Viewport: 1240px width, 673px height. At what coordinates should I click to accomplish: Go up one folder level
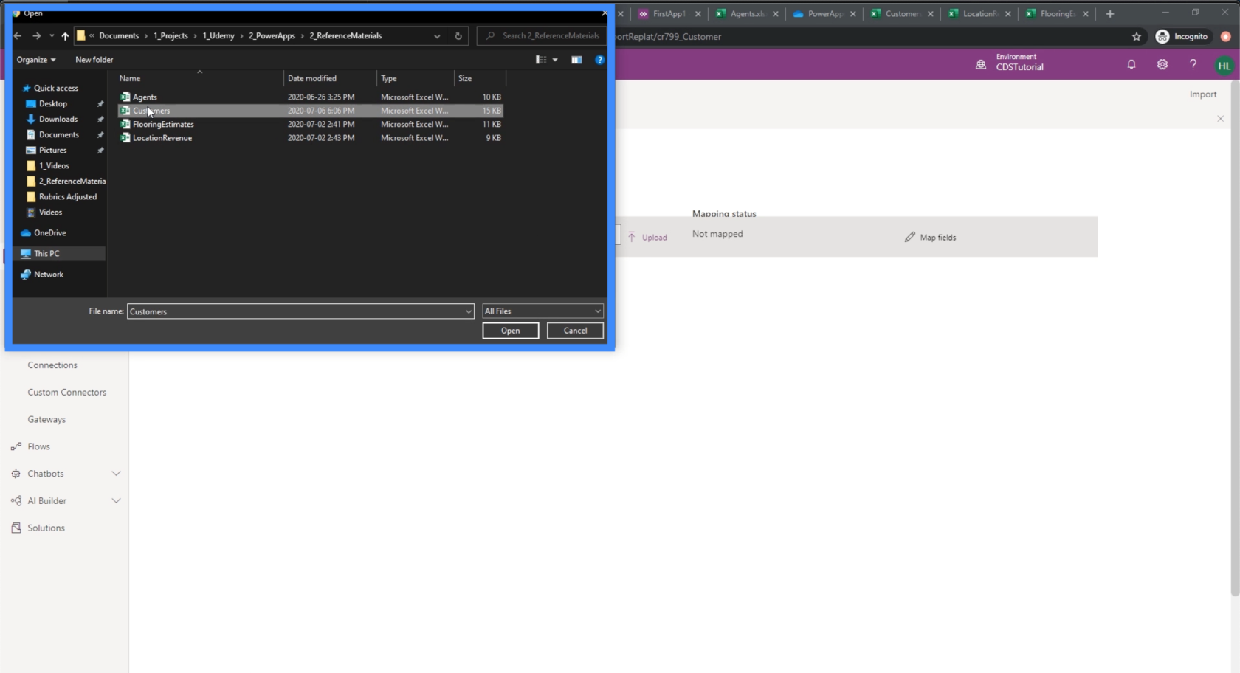click(x=65, y=35)
